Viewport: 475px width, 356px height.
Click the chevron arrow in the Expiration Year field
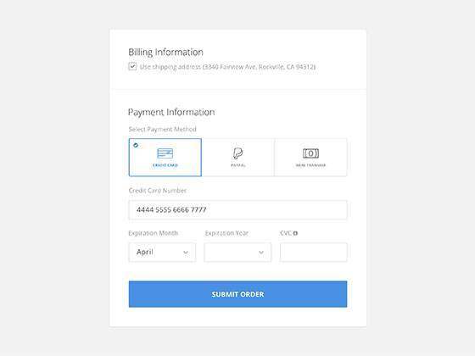coord(261,253)
